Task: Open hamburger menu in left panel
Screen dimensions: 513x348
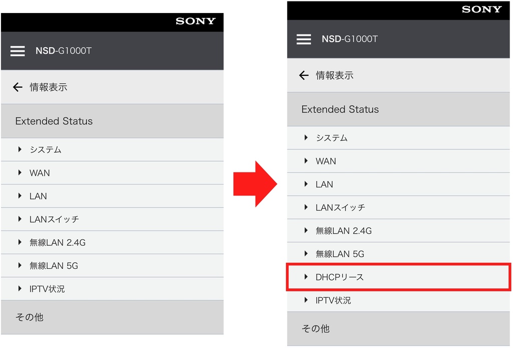Action: coord(18,51)
